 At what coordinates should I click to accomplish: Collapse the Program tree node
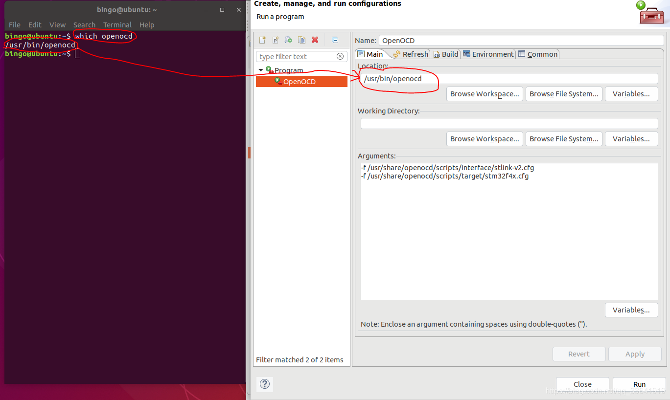tap(261, 70)
